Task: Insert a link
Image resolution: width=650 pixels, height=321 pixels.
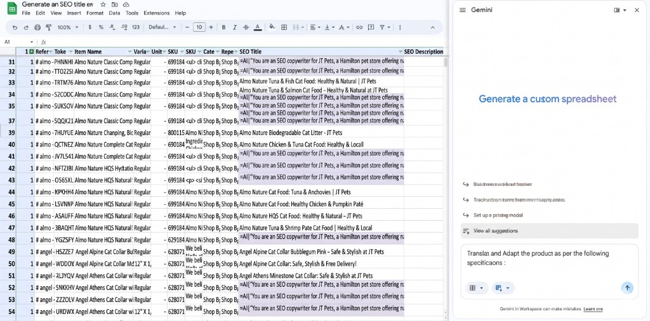Action: point(359,27)
